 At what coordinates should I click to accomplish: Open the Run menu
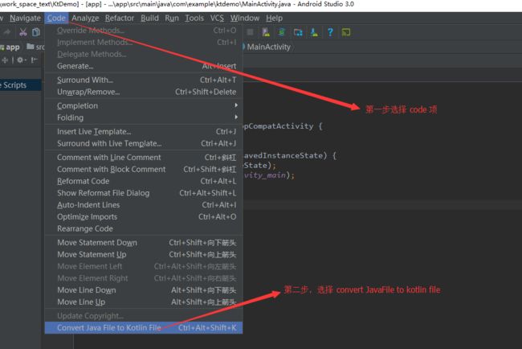click(172, 18)
